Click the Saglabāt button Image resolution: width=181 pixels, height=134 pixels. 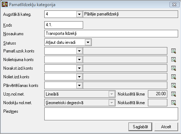[x=140, y=127]
